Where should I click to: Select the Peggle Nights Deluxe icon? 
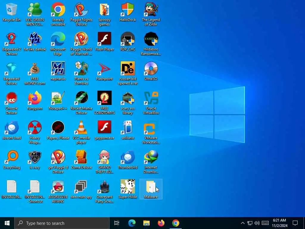click(x=81, y=15)
